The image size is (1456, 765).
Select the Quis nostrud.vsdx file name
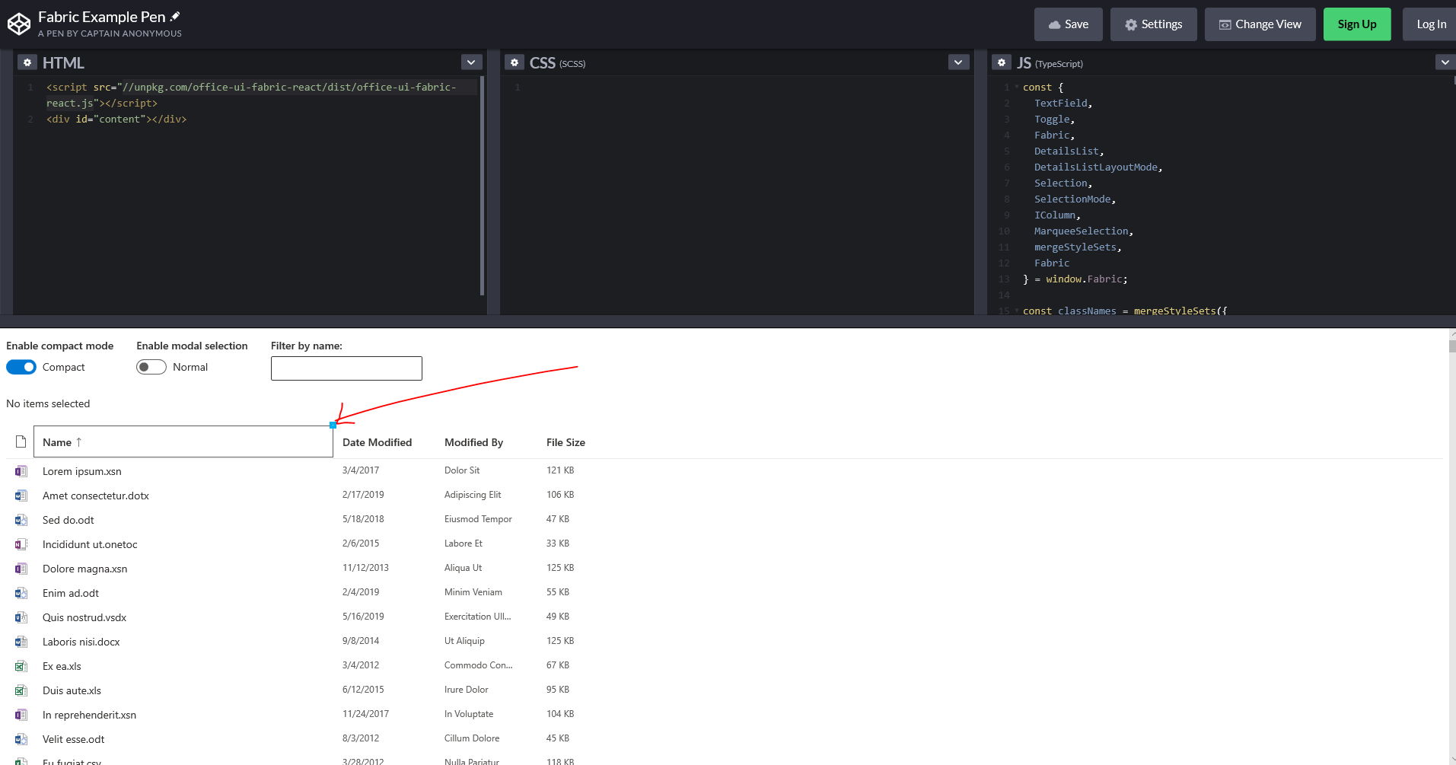pos(84,617)
